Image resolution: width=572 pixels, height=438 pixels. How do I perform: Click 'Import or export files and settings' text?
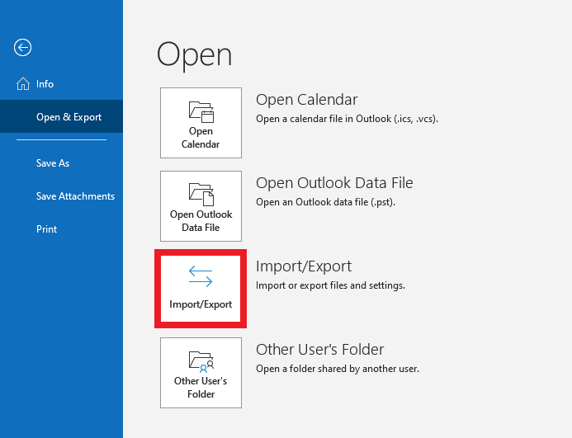[330, 285]
